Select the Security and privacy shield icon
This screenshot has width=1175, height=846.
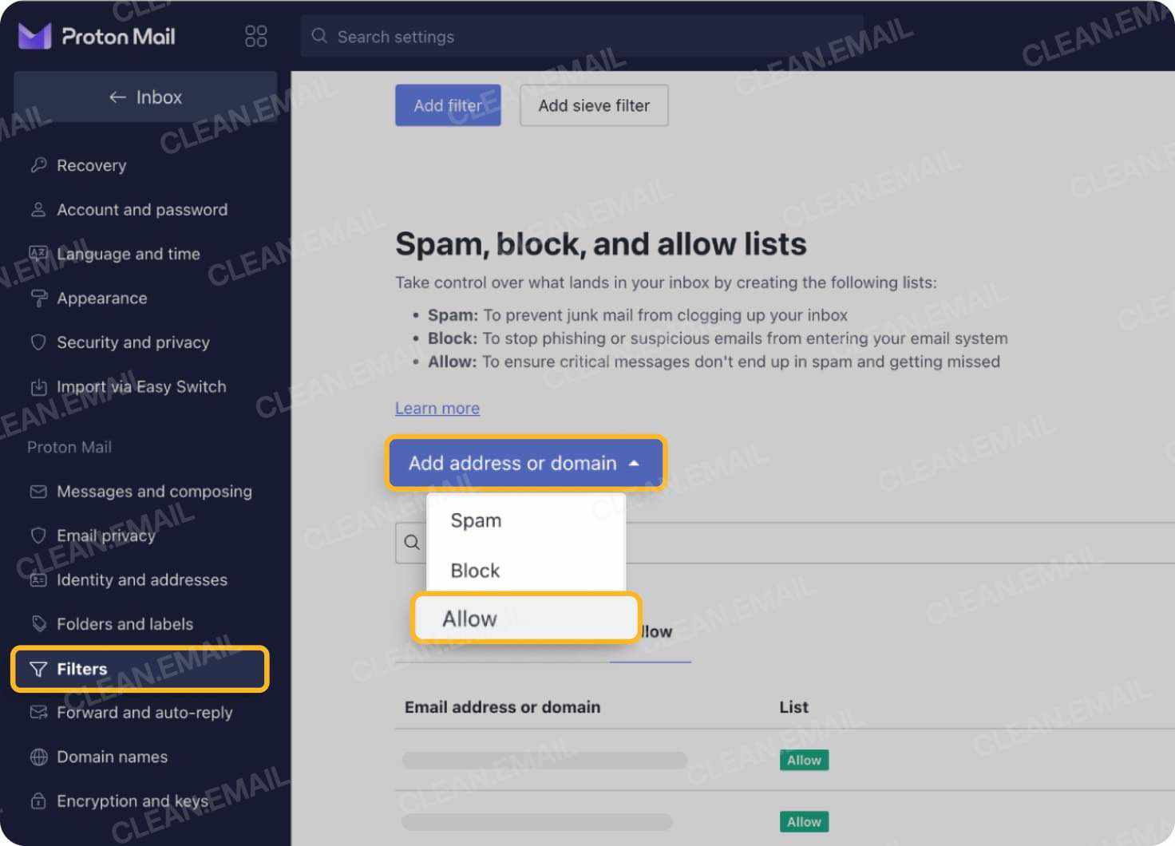tap(38, 342)
